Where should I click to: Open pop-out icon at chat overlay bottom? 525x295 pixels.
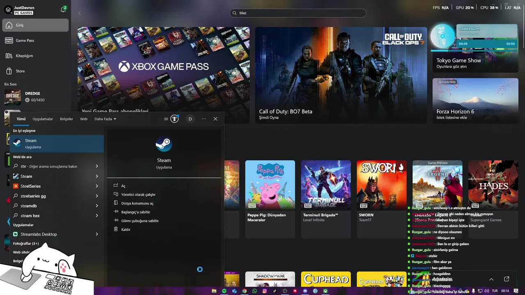[x=507, y=279]
